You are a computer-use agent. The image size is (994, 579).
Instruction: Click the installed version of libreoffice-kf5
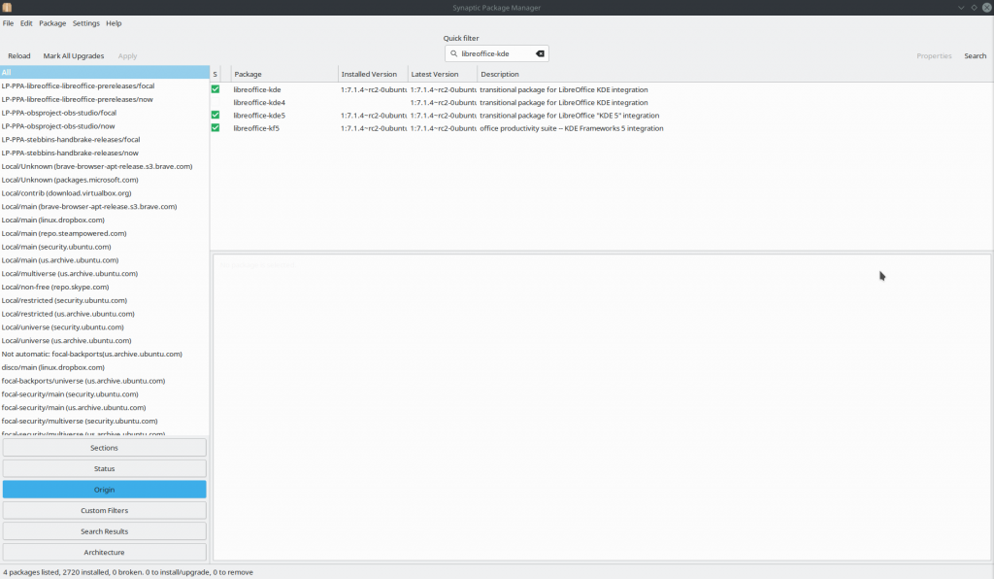[374, 128]
